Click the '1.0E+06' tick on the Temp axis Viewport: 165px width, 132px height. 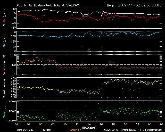coord(12,102)
